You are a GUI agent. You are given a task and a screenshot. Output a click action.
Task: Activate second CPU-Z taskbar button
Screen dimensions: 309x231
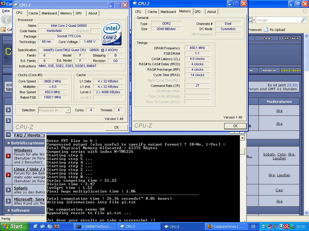click(x=182, y=226)
